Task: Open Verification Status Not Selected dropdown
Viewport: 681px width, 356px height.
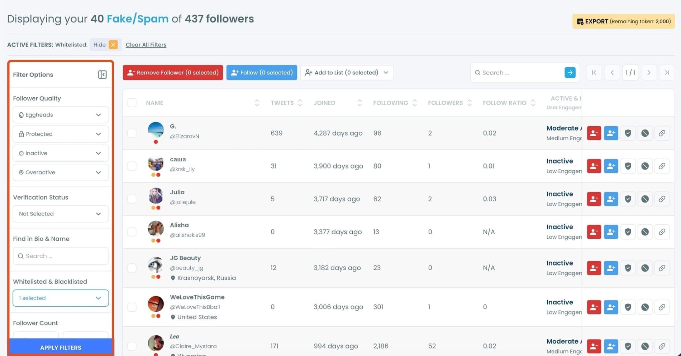Action: [x=61, y=214]
